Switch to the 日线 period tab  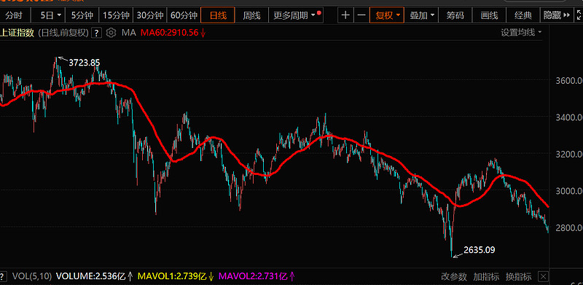pos(218,15)
